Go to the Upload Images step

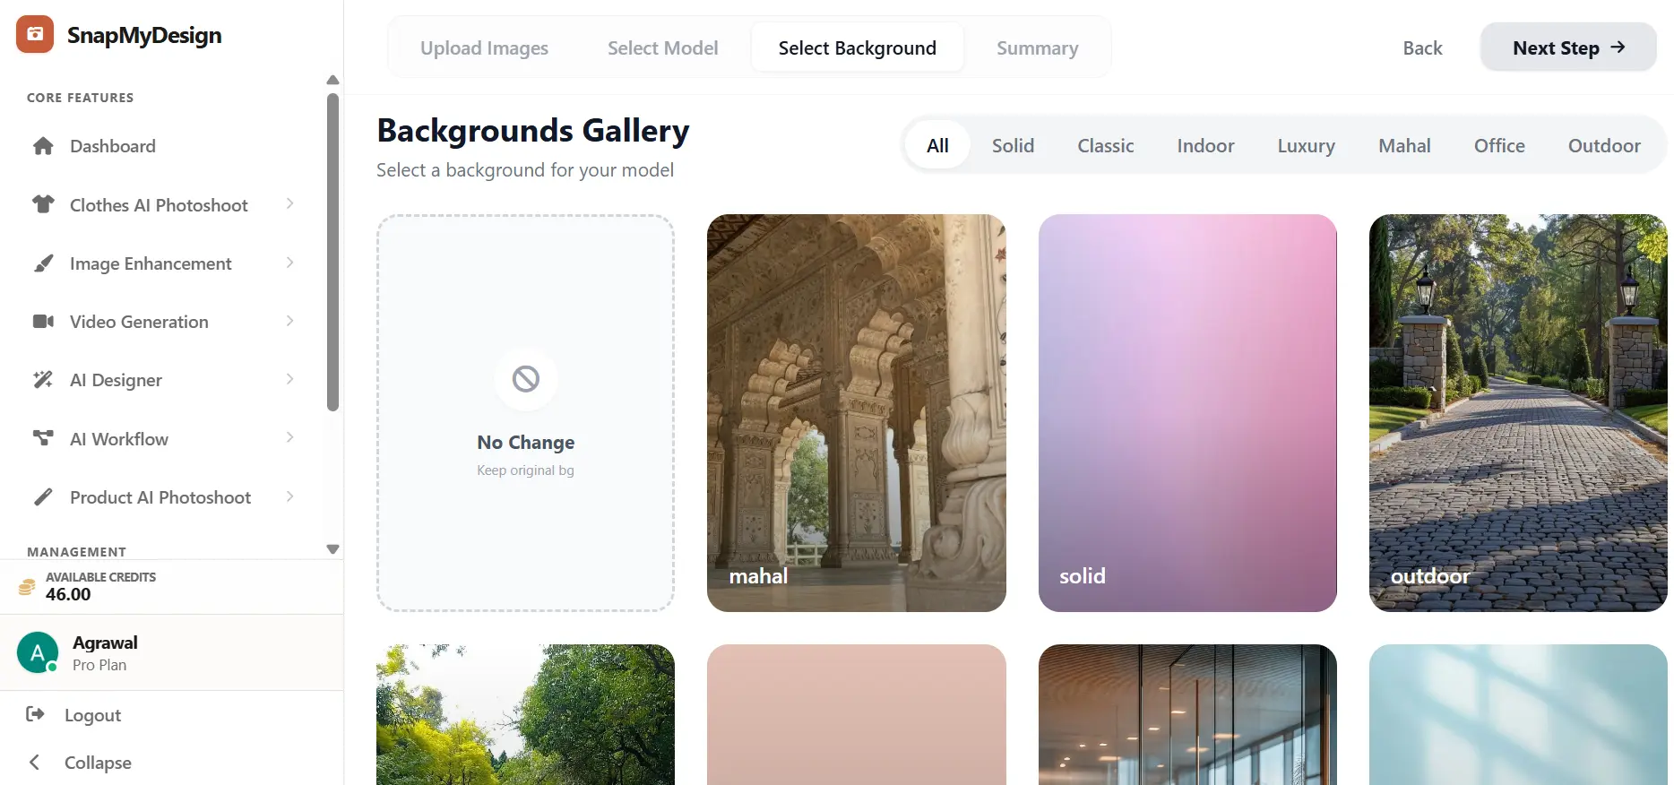(x=484, y=47)
